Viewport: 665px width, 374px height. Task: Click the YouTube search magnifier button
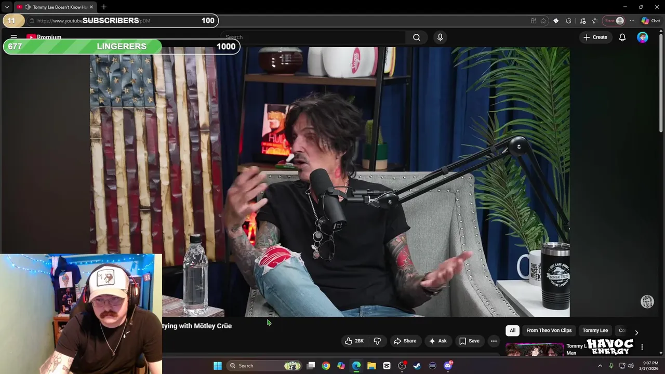pos(417,37)
